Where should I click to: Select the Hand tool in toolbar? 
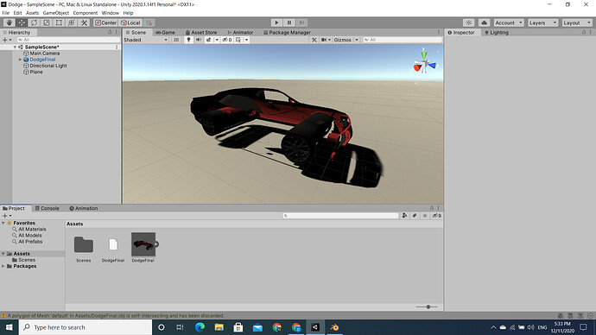[x=10, y=22]
